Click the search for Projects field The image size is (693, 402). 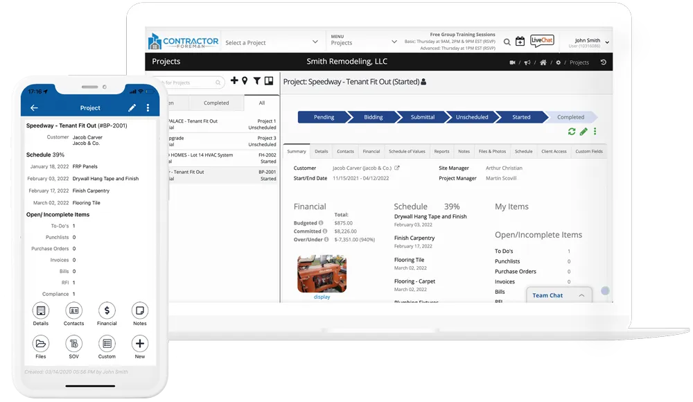pyautogui.click(x=193, y=82)
